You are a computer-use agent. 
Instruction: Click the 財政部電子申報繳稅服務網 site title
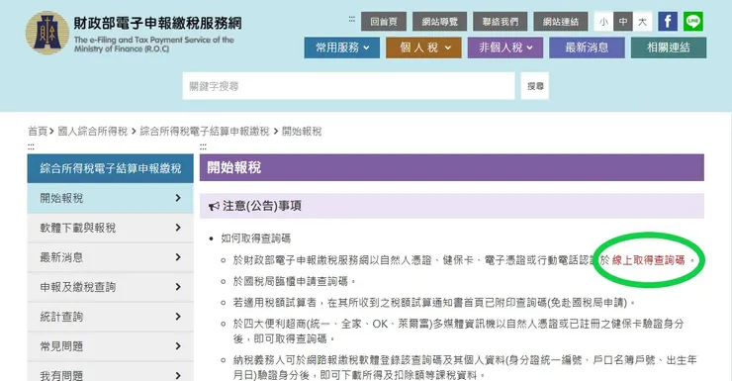coord(158,24)
